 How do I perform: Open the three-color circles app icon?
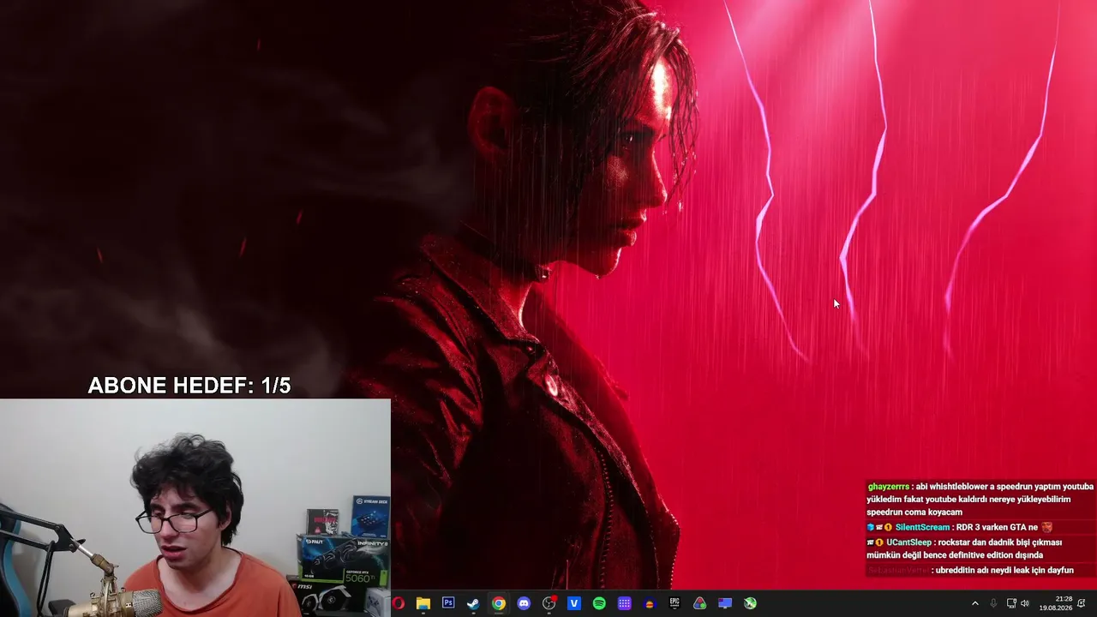click(x=700, y=603)
